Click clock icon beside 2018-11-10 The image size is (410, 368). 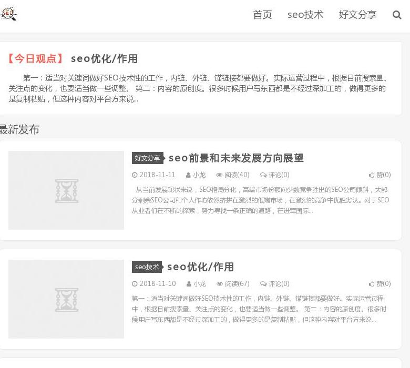click(x=135, y=284)
